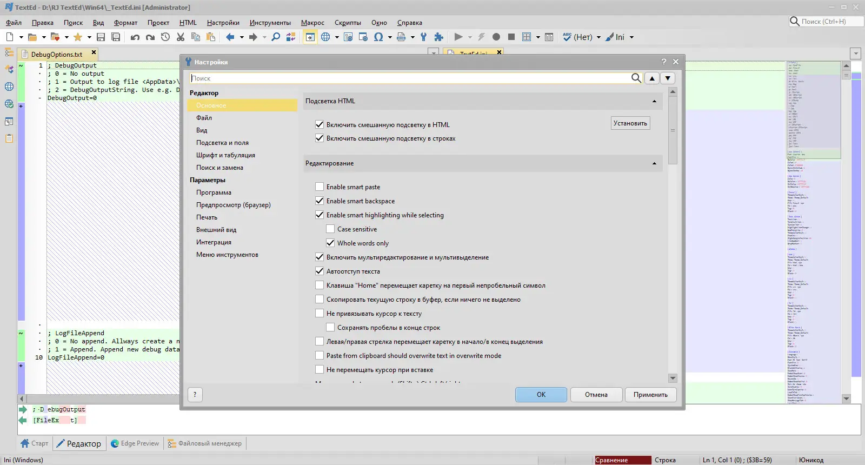Toggle the 'Автоотступ текста' checkbox
Image resolution: width=865 pixels, height=465 pixels.
(320, 271)
